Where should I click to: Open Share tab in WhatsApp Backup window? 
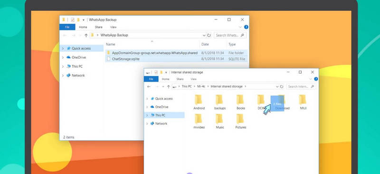pos(99,27)
